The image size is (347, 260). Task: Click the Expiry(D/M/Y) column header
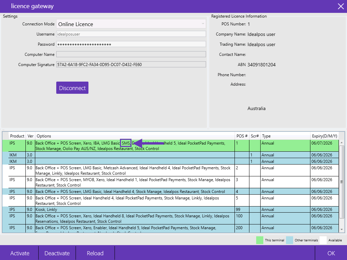[x=324, y=136]
